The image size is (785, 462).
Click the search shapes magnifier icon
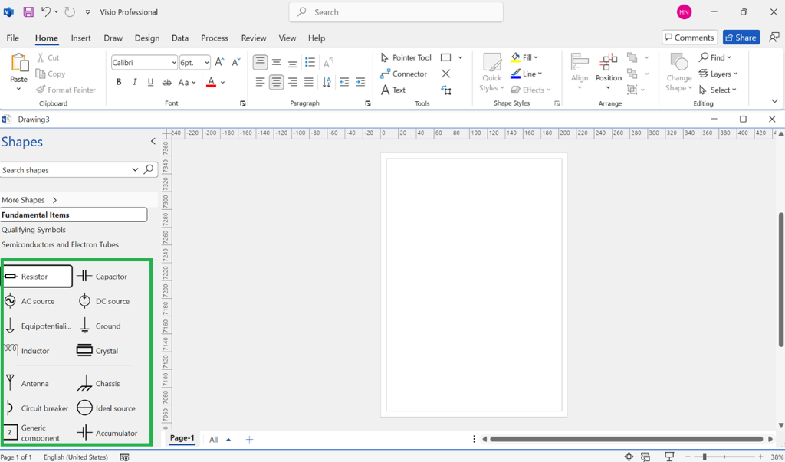tap(149, 169)
